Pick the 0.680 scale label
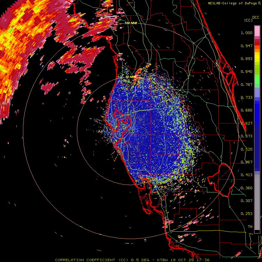This screenshot has width=262, height=262. pyautogui.click(x=247, y=110)
